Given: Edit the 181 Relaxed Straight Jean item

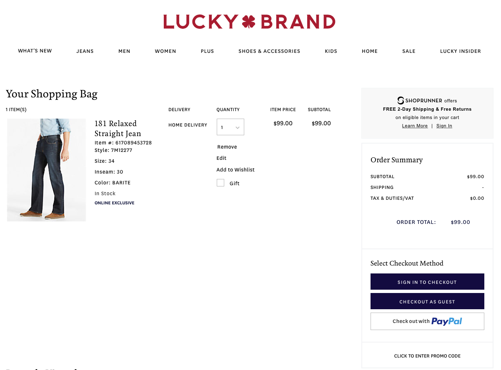Looking at the screenshot, I should click(x=222, y=158).
